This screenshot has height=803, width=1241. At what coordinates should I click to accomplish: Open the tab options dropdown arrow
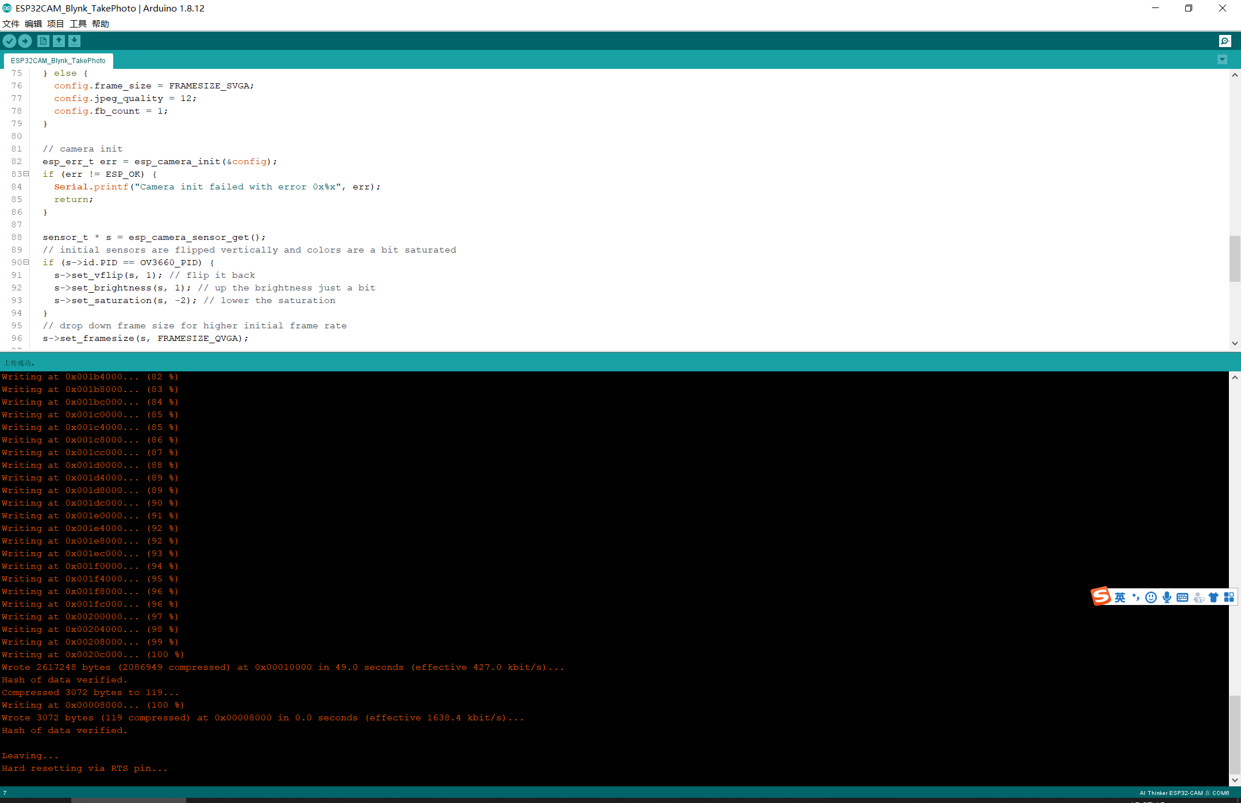1222,60
